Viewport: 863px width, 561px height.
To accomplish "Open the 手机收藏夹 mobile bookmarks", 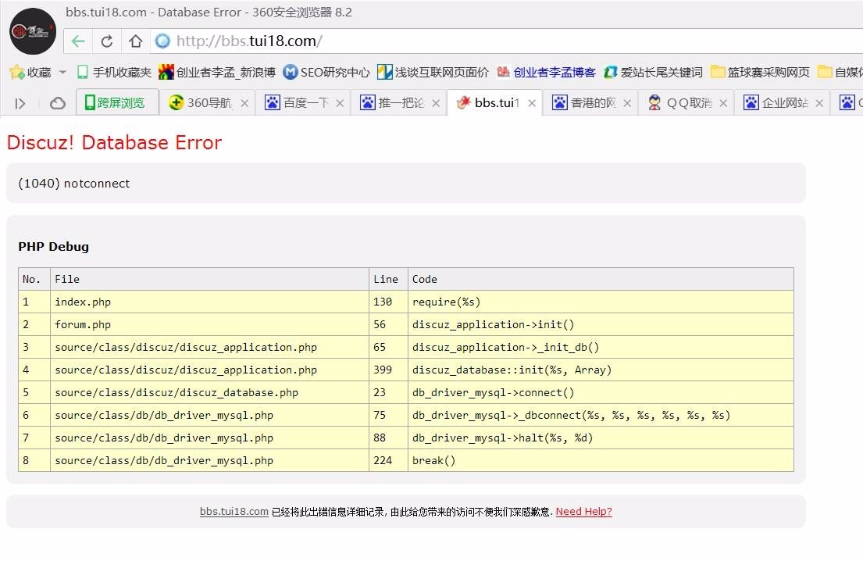I will coord(114,72).
